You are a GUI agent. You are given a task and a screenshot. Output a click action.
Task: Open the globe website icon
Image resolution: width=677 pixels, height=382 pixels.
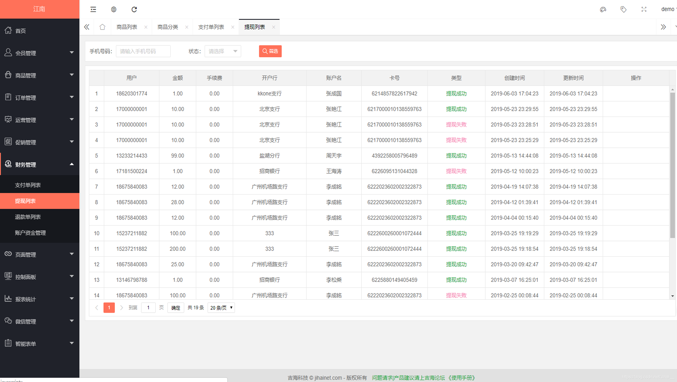tap(114, 10)
